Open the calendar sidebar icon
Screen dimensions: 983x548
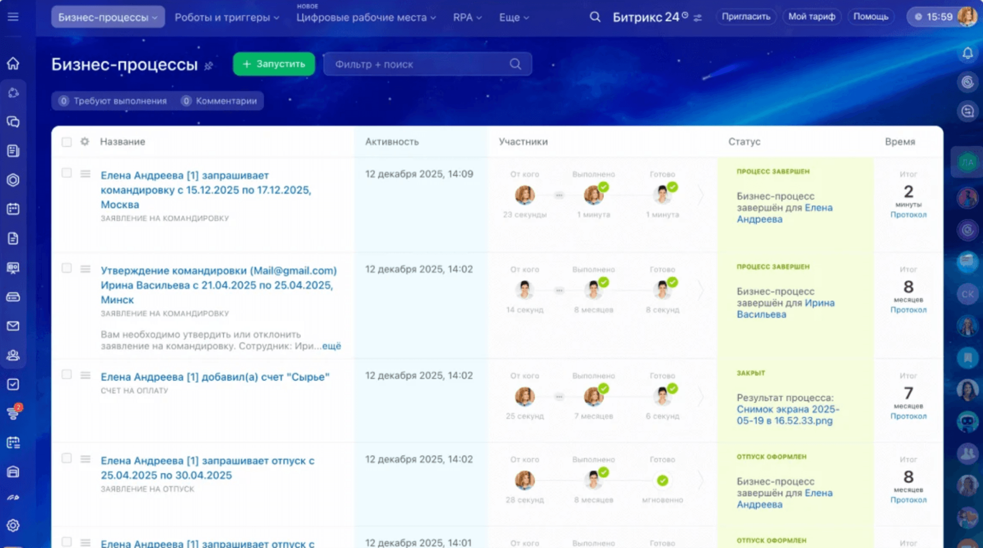pos(13,209)
